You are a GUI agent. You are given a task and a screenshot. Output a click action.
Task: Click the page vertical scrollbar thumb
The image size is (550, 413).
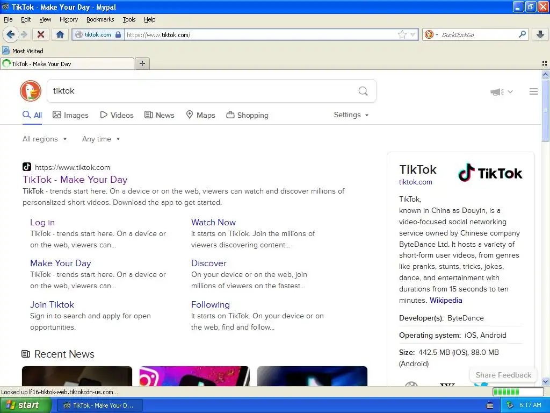pyautogui.click(x=545, y=110)
